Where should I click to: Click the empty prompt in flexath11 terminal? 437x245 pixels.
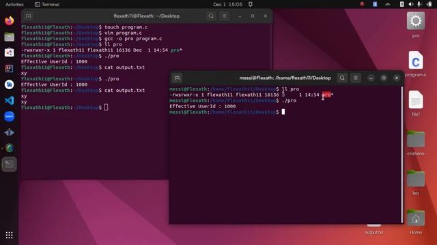(106, 108)
